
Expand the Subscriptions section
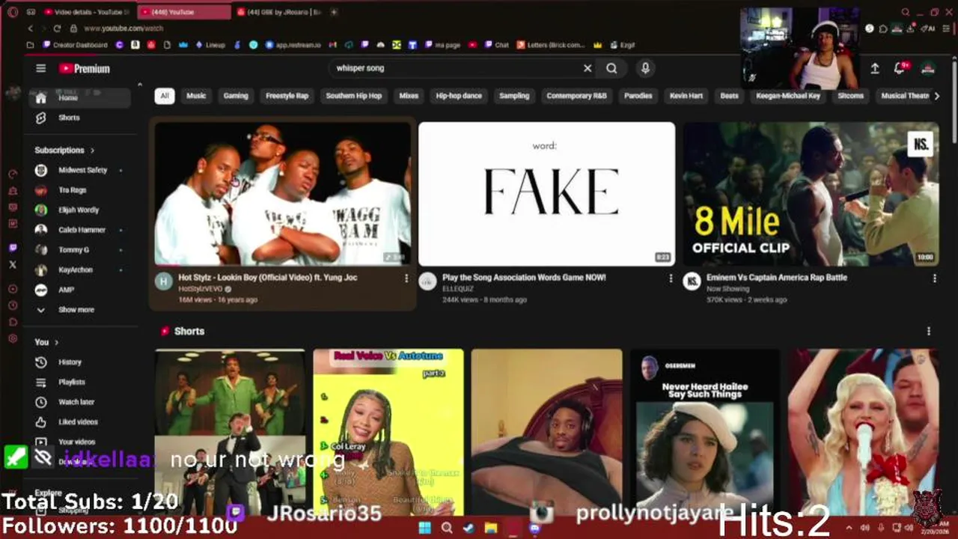pyautogui.click(x=64, y=150)
